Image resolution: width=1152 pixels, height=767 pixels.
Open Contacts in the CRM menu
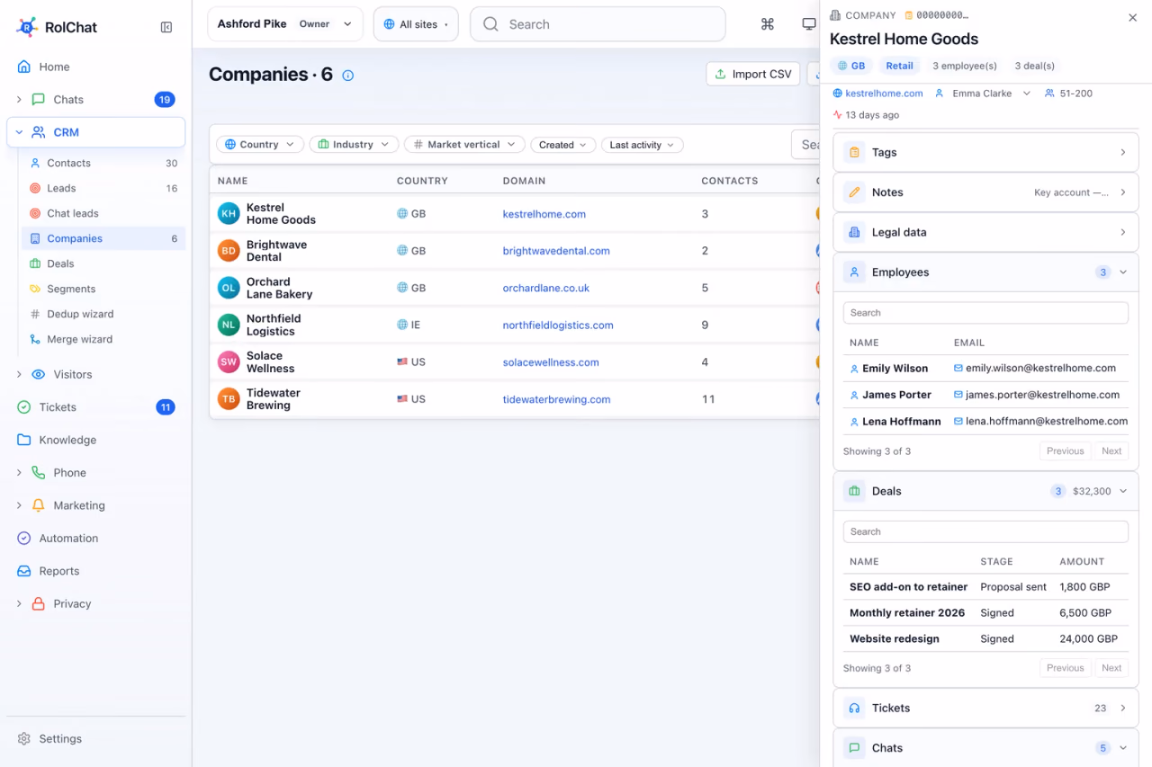coord(103,163)
